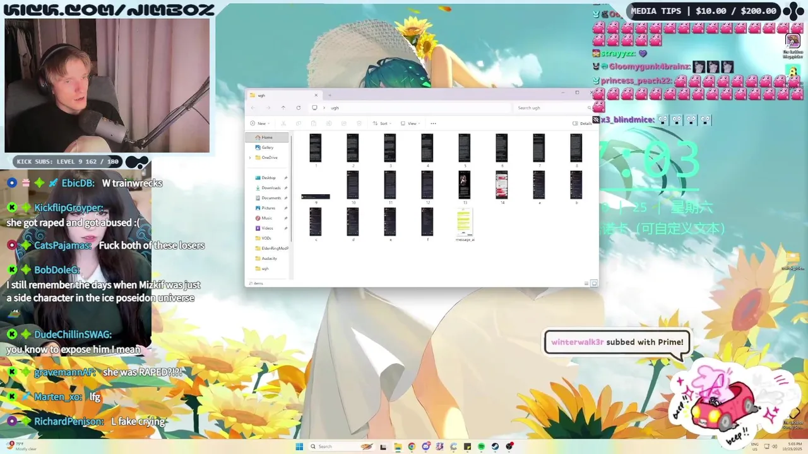808x454 pixels.
Task: Expand the OneDrive tree node
Action: pyautogui.click(x=250, y=158)
